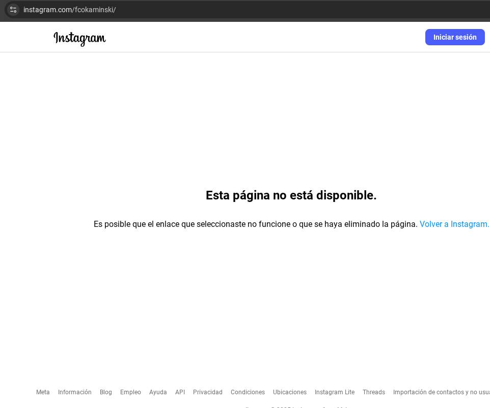490x408 pixels.
Task: Click the 'Esta página no está disponible' heading
Action: click(291, 195)
